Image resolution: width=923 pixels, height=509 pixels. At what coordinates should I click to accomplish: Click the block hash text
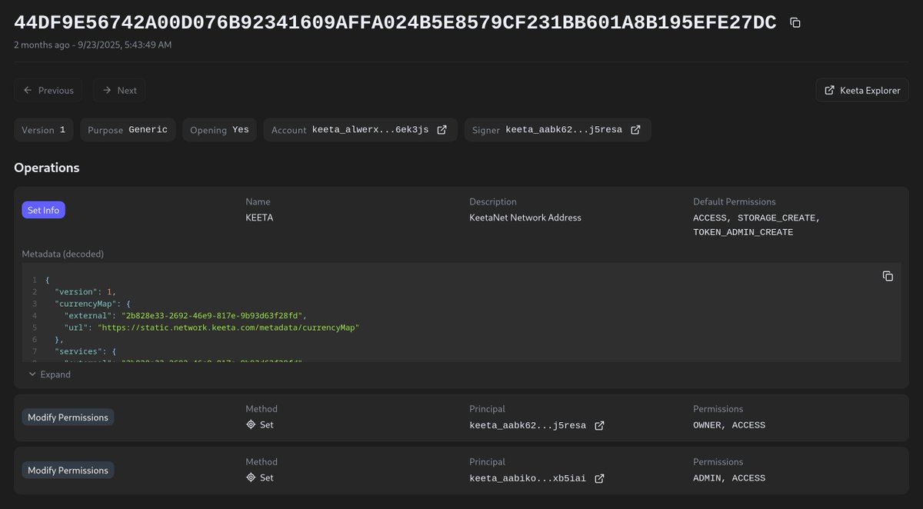[395, 23]
